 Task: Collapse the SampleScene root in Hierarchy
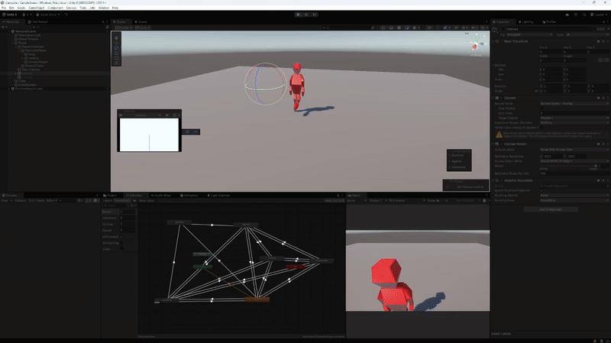pos(9,31)
